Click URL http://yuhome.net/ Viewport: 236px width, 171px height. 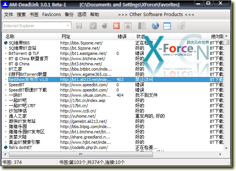[78, 116]
